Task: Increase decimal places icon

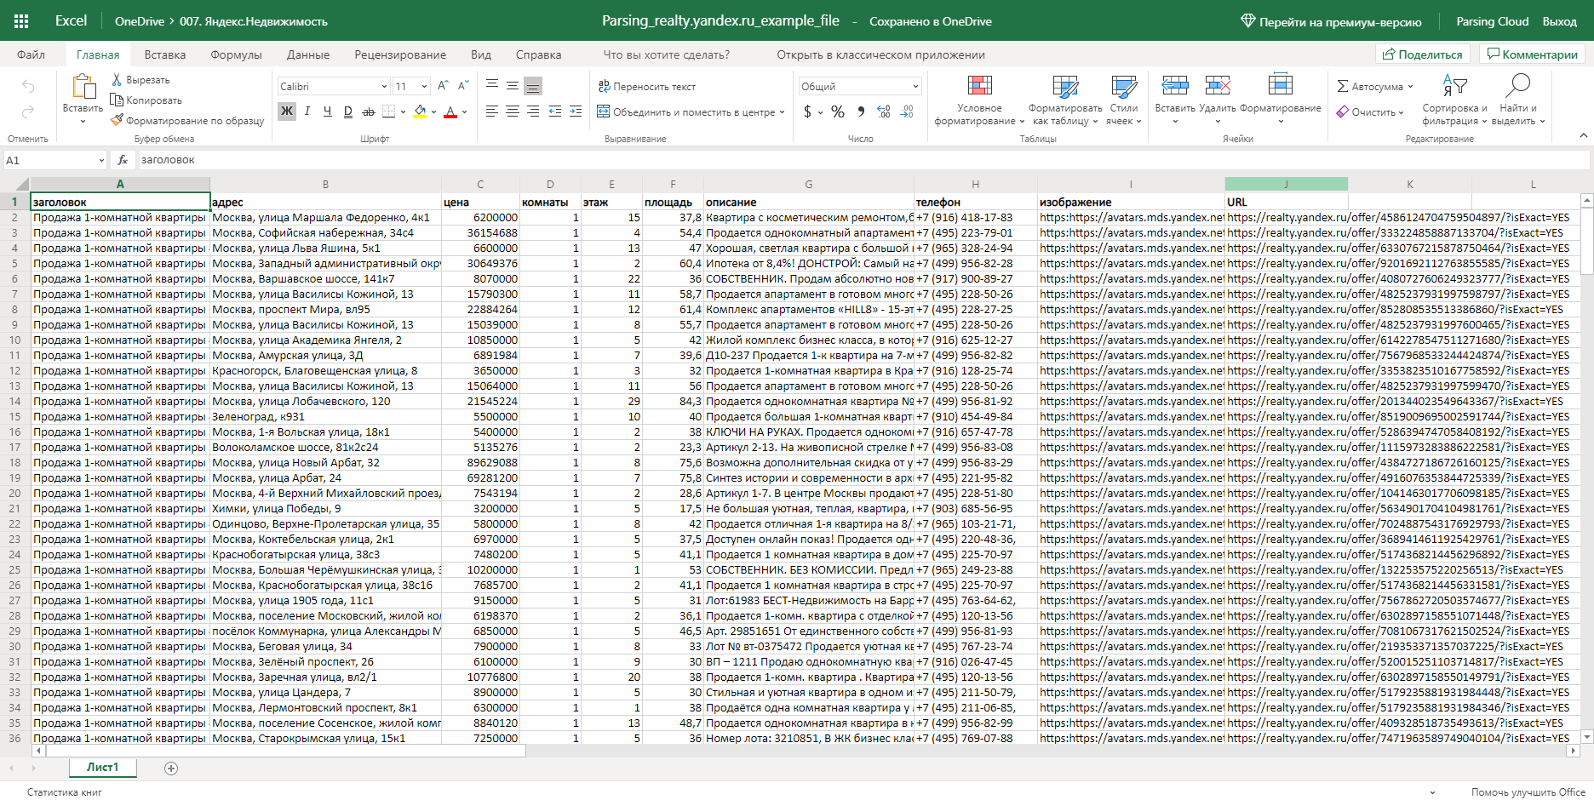Action: coord(884,111)
